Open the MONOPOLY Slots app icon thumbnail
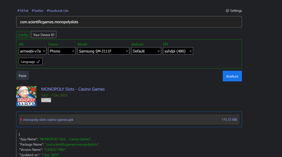 click(26, 96)
